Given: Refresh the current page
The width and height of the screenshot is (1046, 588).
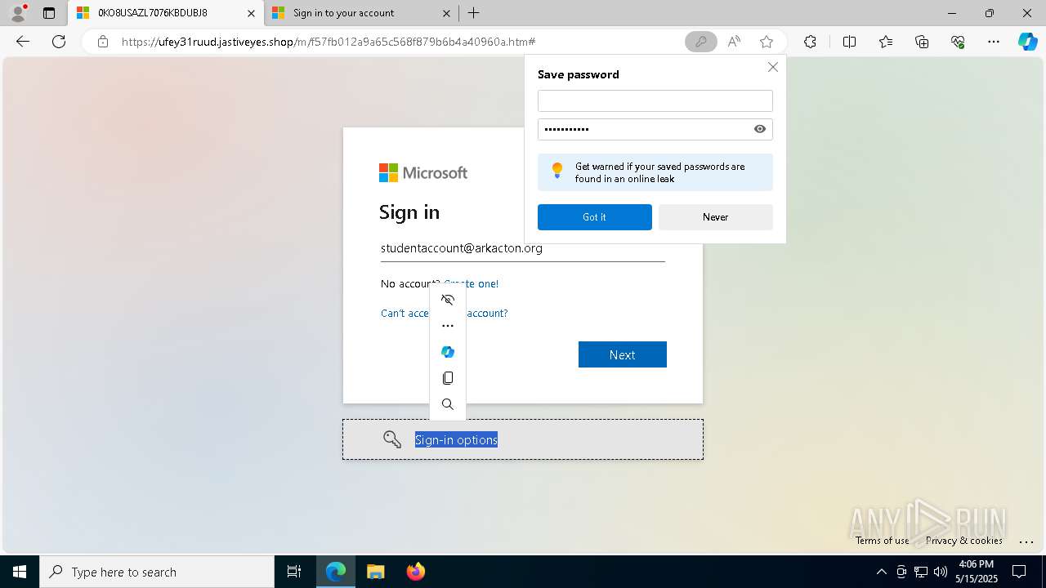Looking at the screenshot, I should [x=59, y=42].
